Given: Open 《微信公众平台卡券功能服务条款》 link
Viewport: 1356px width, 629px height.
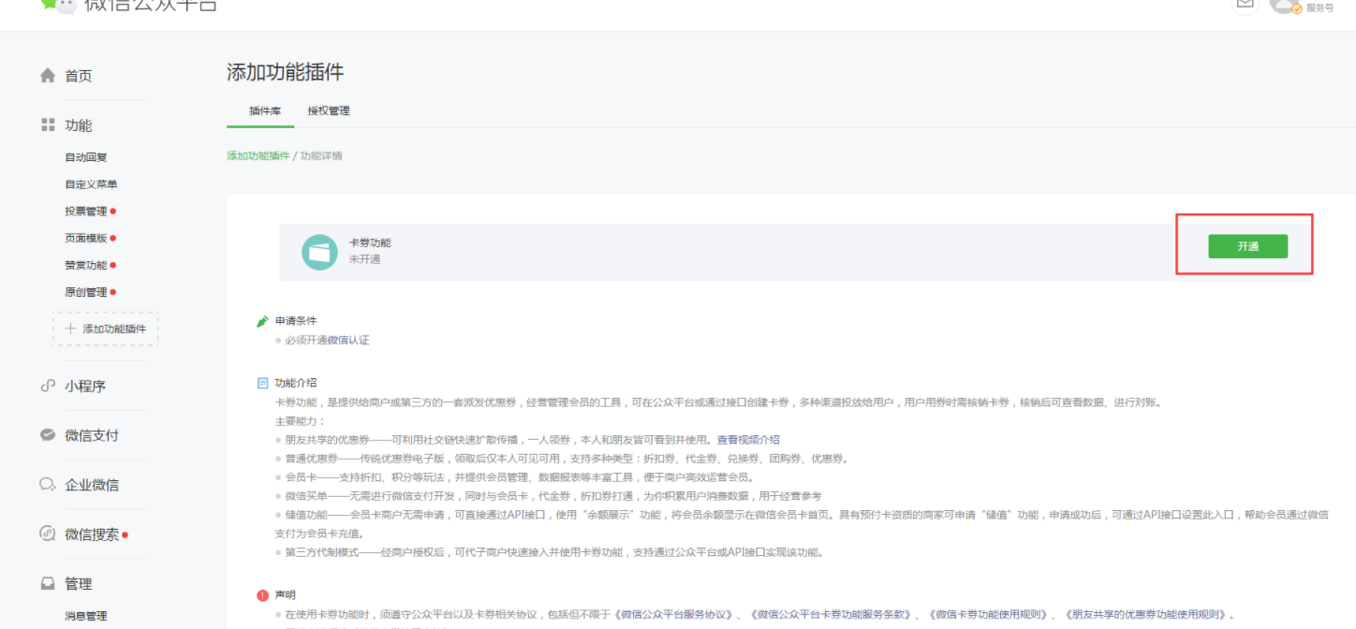Looking at the screenshot, I should pos(829,615).
